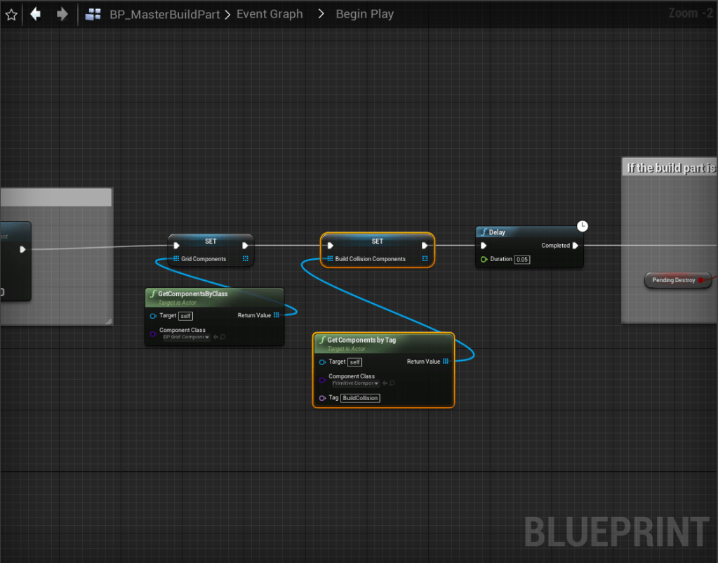This screenshot has width=718, height=563.
Task: Go to Event Graph breadcrumb
Action: click(x=270, y=14)
